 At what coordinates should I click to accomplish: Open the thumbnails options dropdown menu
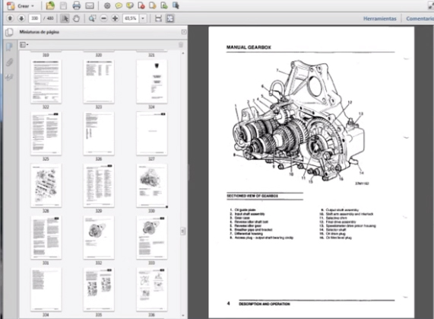24,45
